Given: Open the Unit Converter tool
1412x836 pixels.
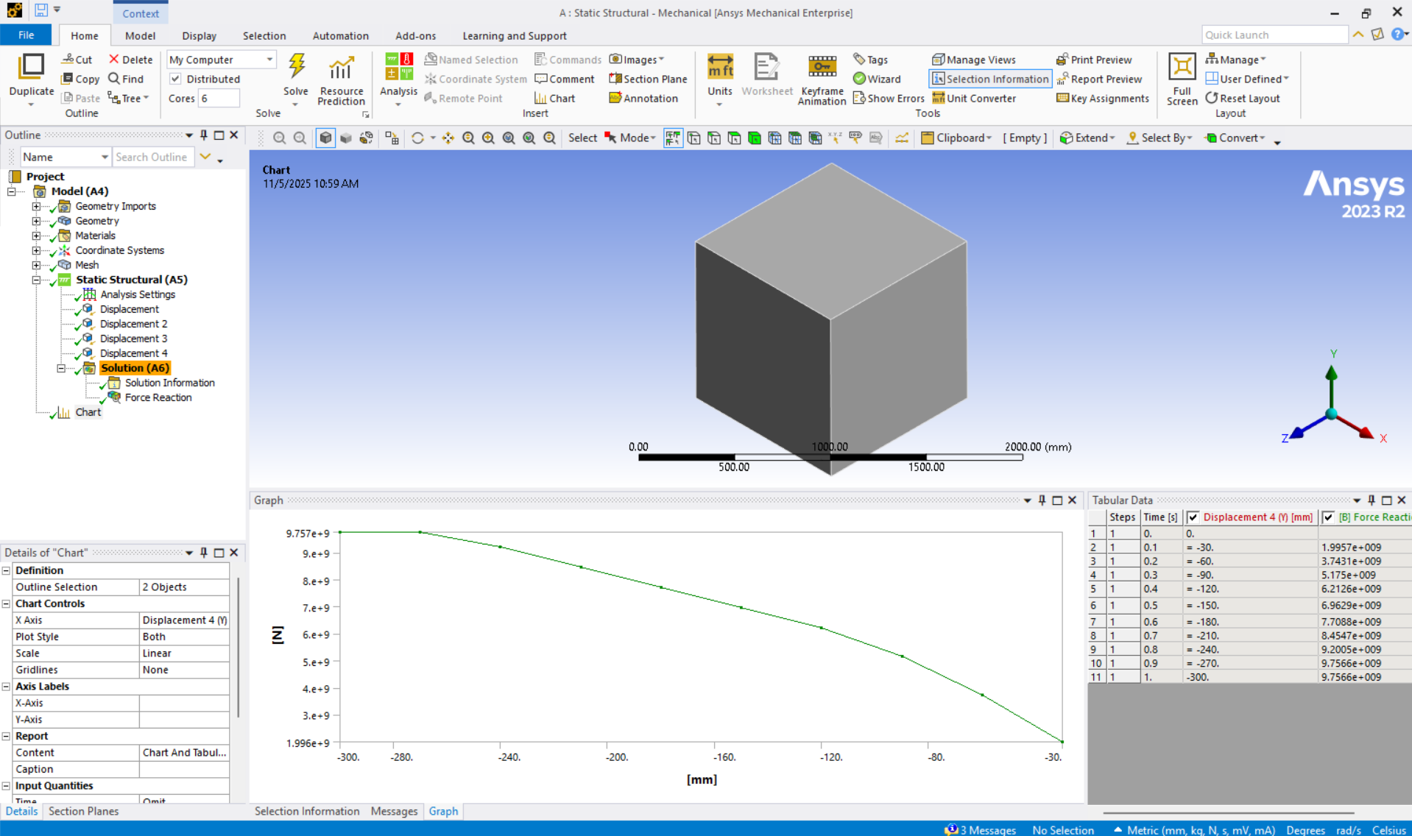Looking at the screenshot, I should (974, 98).
